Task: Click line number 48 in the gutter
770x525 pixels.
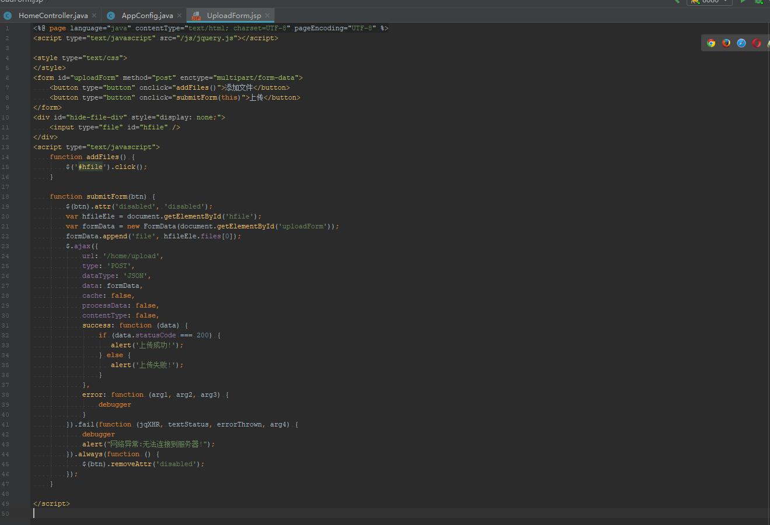Action: 6,494
